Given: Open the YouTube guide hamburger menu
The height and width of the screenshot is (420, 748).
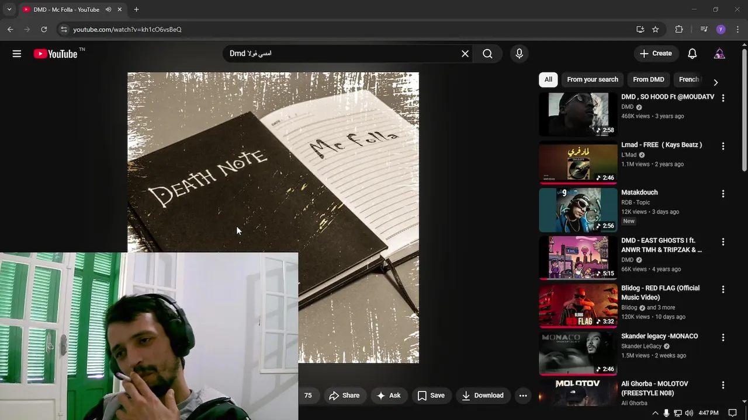Looking at the screenshot, I should click(x=17, y=54).
